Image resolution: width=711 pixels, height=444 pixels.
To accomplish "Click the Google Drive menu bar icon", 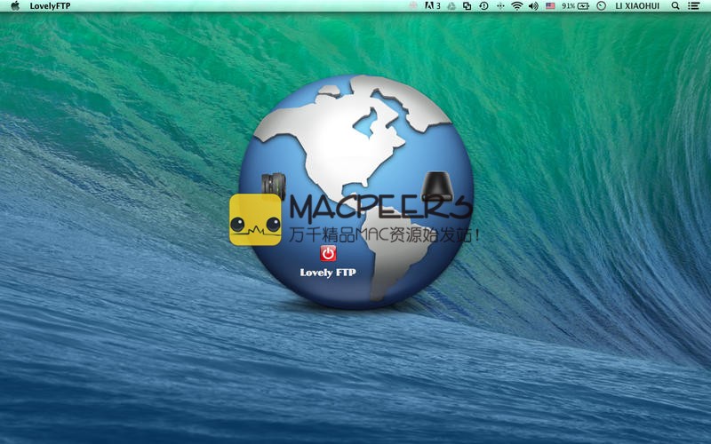I will point(451,6).
